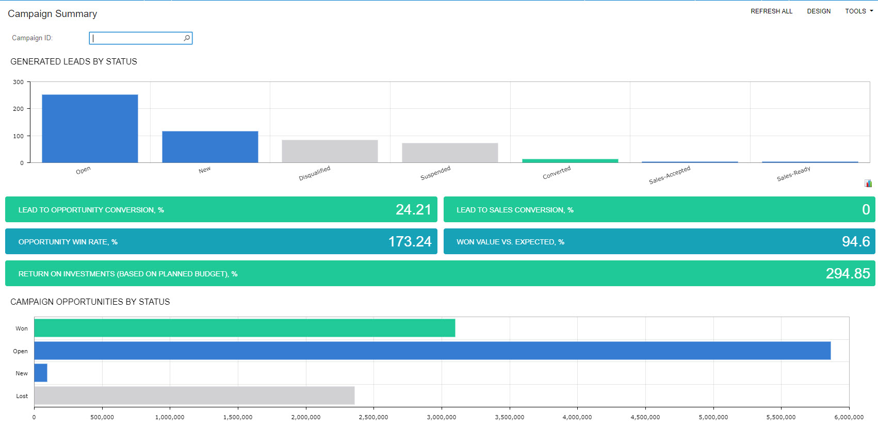Image resolution: width=878 pixels, height=429 pixels.
Task: Click the 173.24 win rate value
Action: click(x=410, y=241)
